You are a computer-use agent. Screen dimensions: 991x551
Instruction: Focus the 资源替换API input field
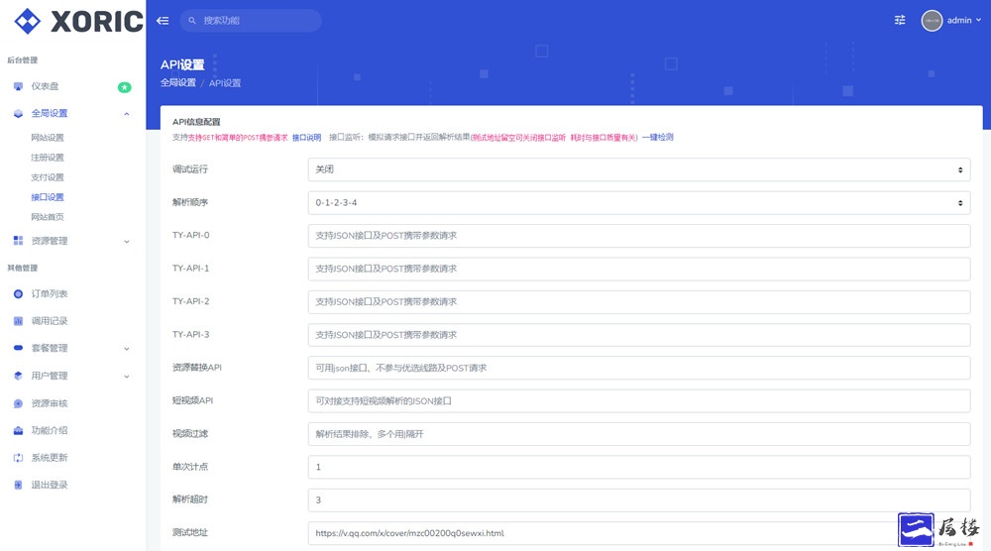click(639, 368)
